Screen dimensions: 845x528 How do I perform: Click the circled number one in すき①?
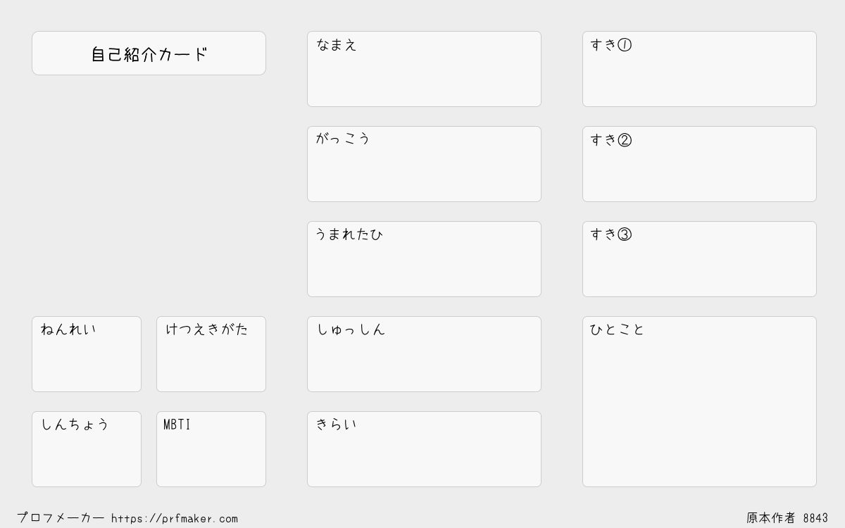(x=625, y=45)
